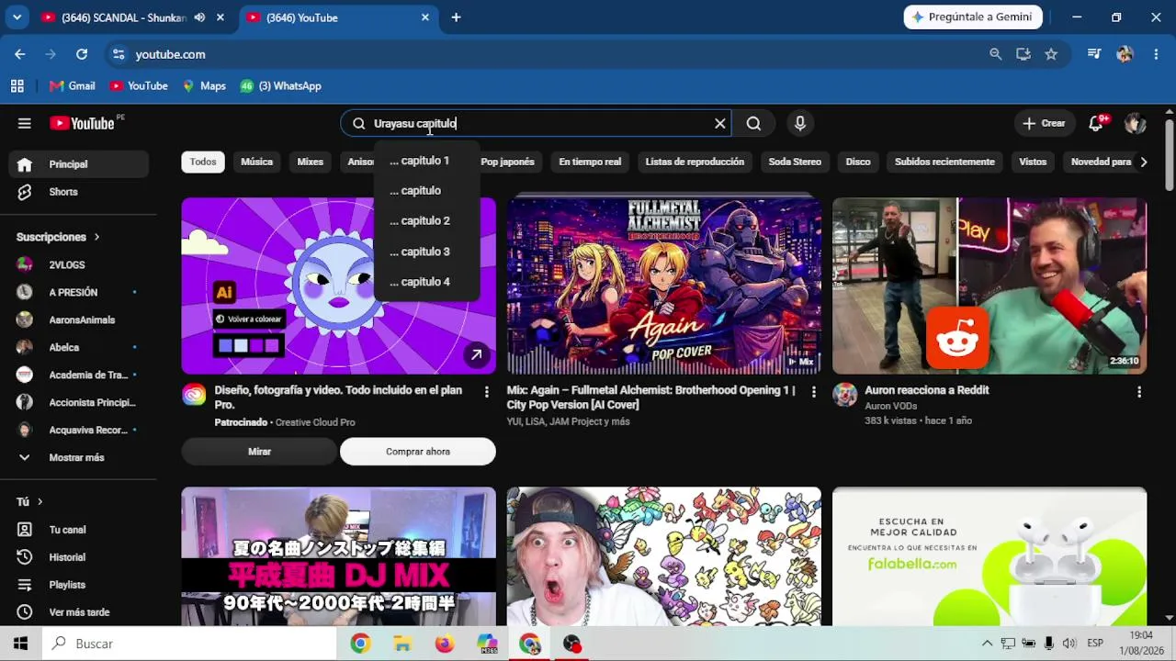This screenshot has width=1176, height=661.
Task: Open the Auron VODs channel avatar
Action: point(844,395)
